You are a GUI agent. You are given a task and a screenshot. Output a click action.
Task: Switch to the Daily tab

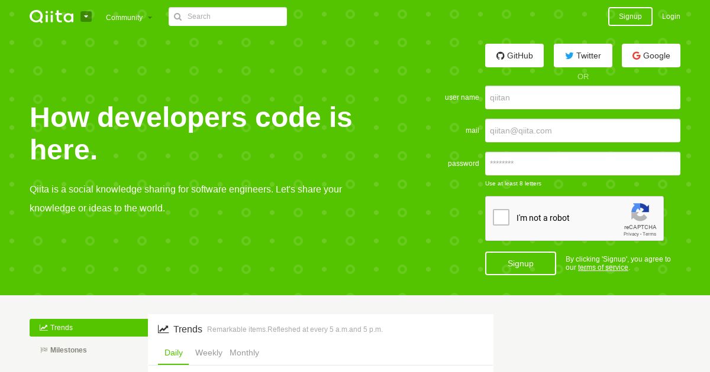tap(173, 353)
